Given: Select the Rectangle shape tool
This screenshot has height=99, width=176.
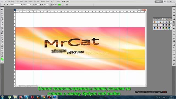Looking at the screenshot, I should click(2, 46).
